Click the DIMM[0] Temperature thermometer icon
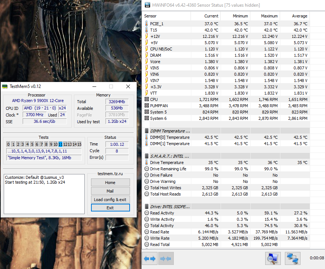This screenshot has height=269, width=325. [x=147, y=137]
